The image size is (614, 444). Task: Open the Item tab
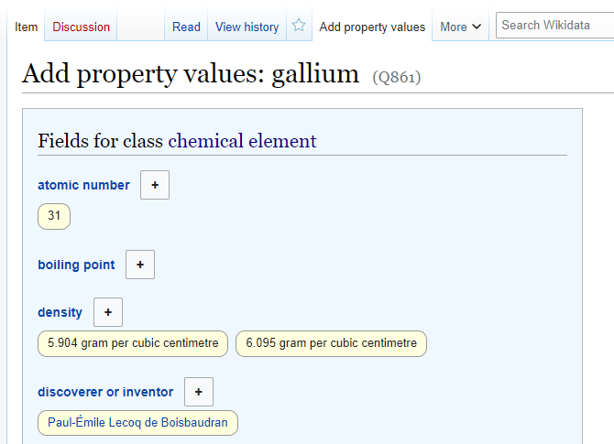[x=27, y=27]
